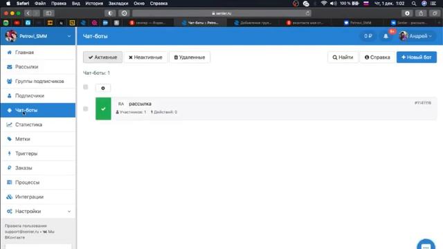The height and width of the screenshot is (249, 443).
Task: Switch to Неактивные chat-bots
Action: pos(145,57)
